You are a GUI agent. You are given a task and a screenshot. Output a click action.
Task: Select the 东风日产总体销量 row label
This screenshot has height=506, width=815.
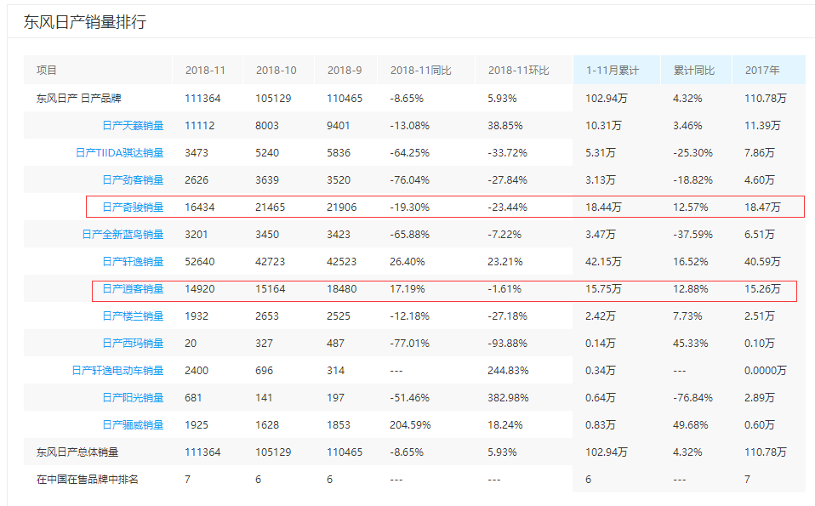[77, 452]
